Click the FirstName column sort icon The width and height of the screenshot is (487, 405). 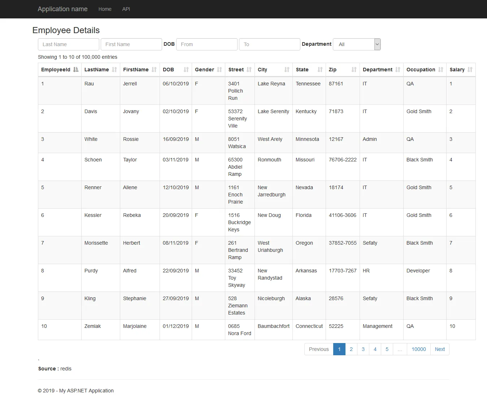(x=154, y=70)
